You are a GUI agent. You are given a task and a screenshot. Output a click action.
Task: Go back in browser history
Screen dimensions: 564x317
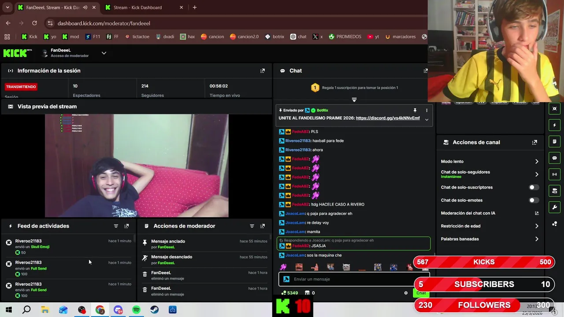pyautogui.click(x=8, y=23)
